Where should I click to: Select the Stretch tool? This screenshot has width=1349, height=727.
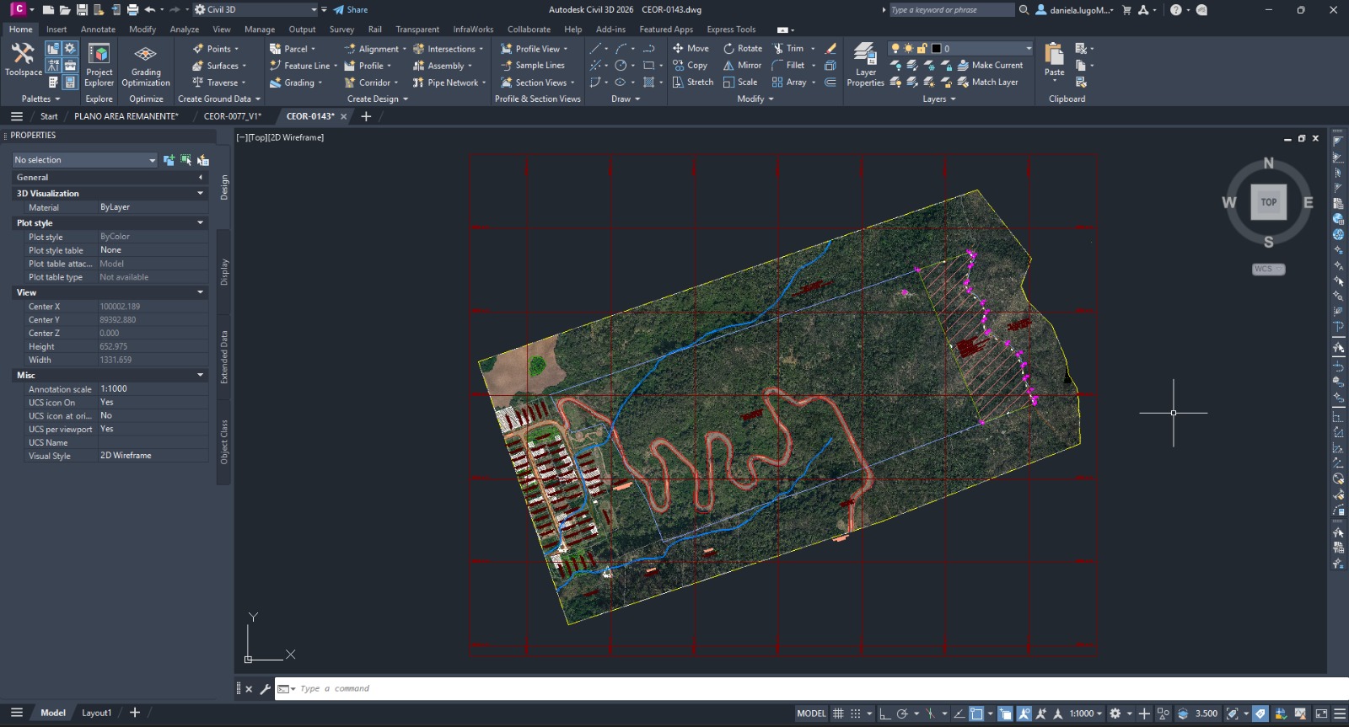click(x=692, y=83)
